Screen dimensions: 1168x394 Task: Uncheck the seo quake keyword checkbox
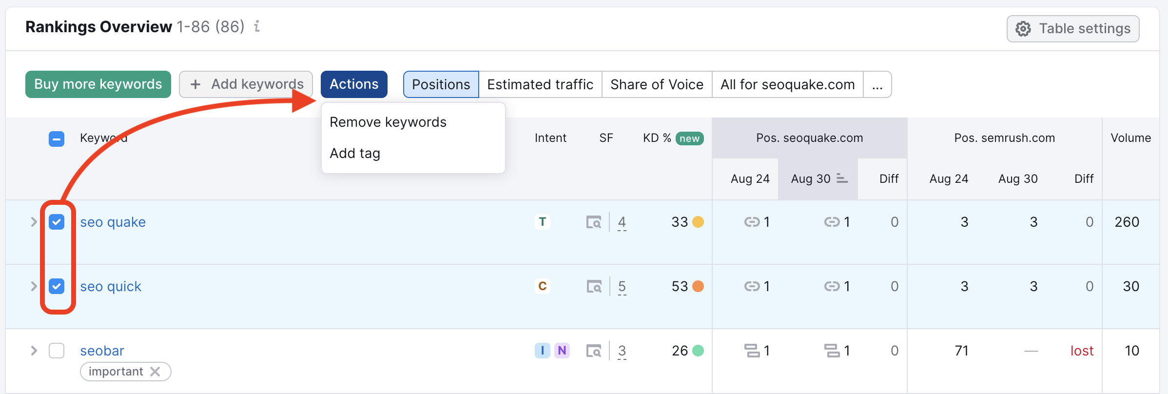[57, 222]
